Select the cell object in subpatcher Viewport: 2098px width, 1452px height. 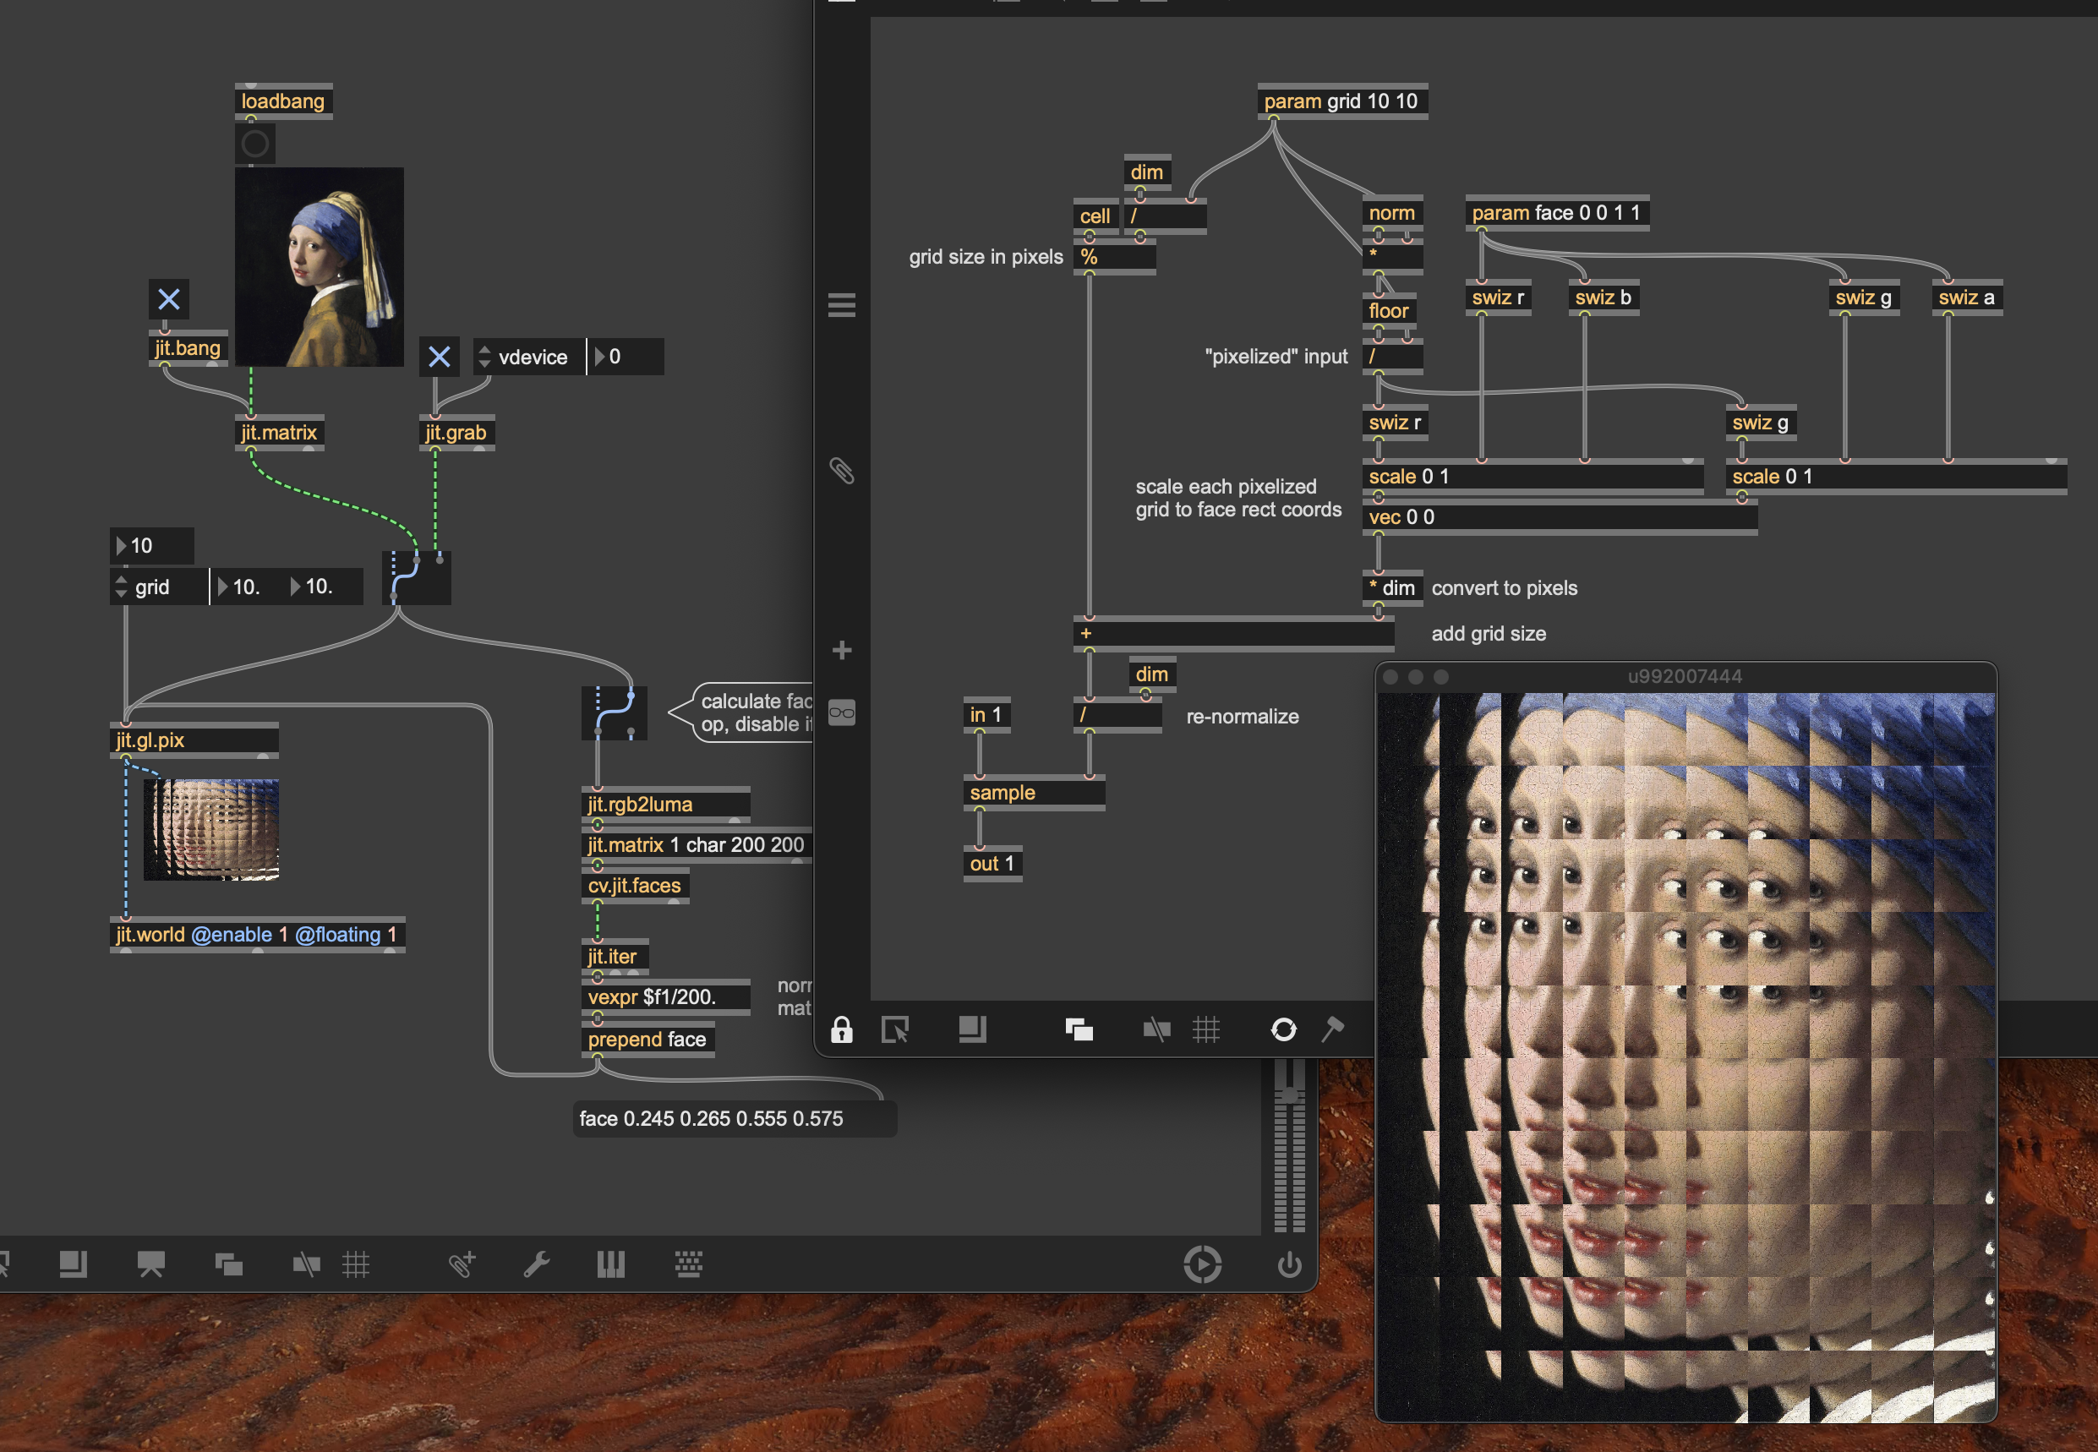click(1096, 216)
